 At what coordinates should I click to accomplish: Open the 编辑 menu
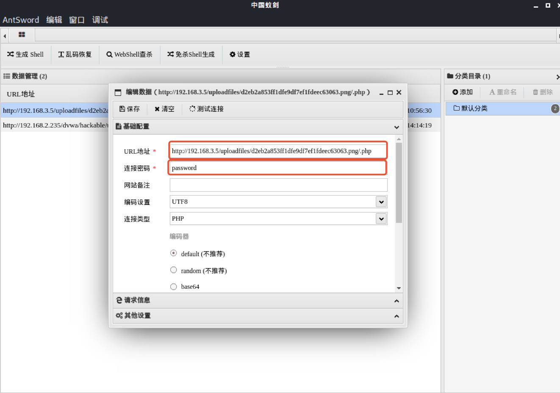point(54,20)
